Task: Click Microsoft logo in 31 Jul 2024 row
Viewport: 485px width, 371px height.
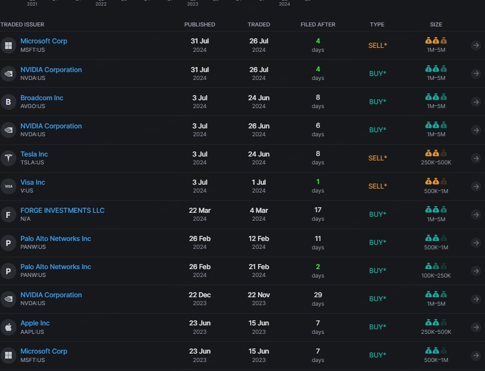Action: coord(8,46)
